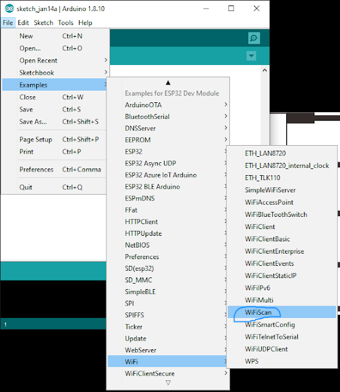Open the WiFiClientBasic example
Image resolution: width=340 pixels, height=392 pixels.
tap(282, 239)
